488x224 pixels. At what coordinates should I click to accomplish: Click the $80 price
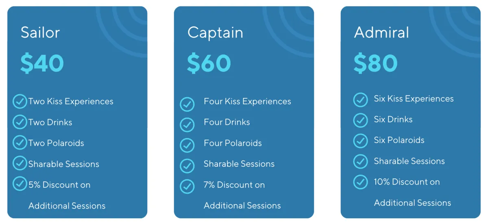tap(376, 63)
